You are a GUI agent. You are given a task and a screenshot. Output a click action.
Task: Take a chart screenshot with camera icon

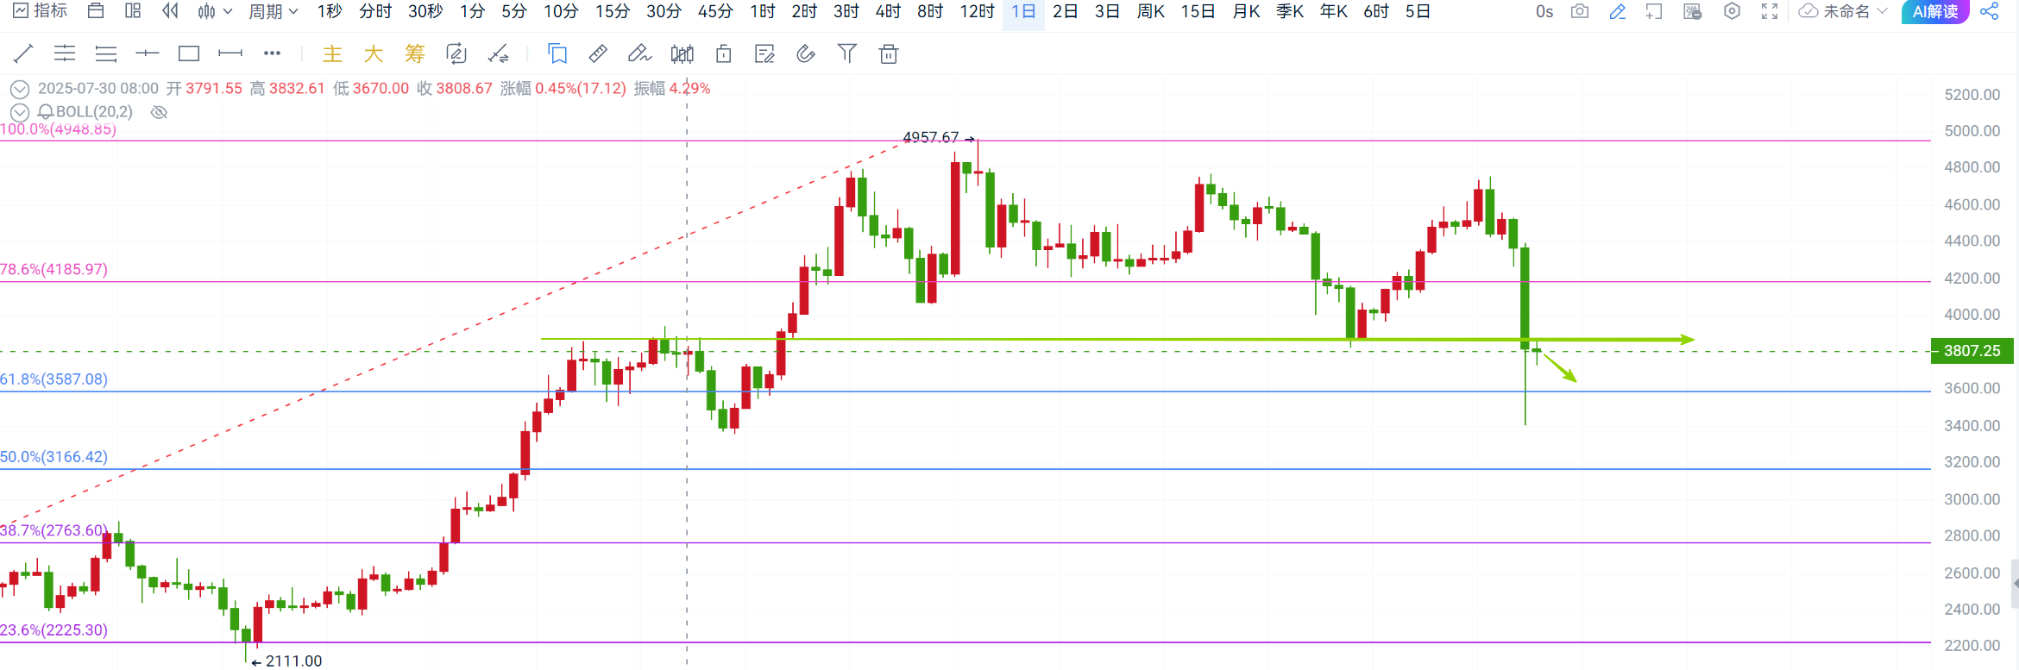click(1580, 11)
